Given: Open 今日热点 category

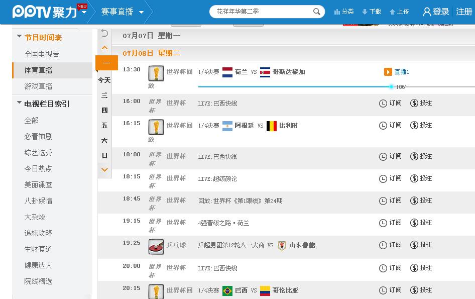Looking at the screenshot, I should coord(39,169).
